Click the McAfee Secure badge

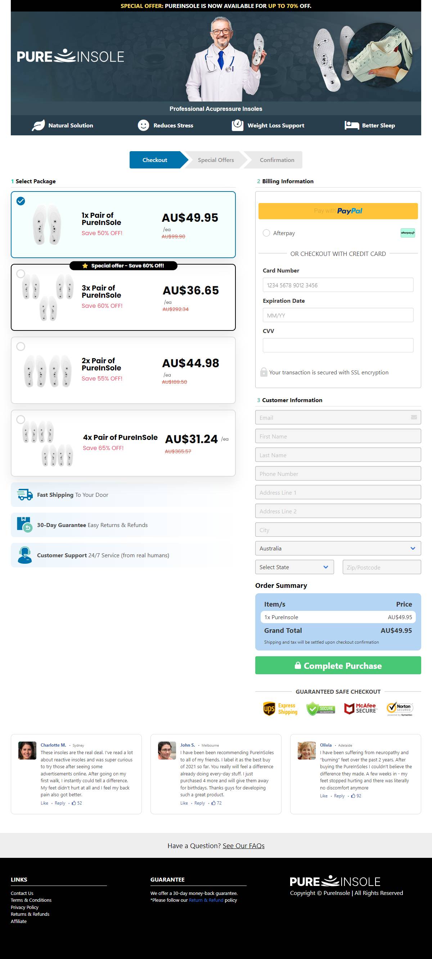(x=360, y=708)
